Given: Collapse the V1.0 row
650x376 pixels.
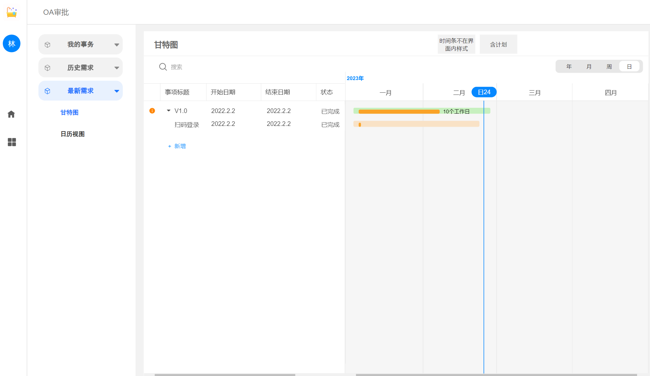Looking at the screenshot, I should tap(169, 110).
